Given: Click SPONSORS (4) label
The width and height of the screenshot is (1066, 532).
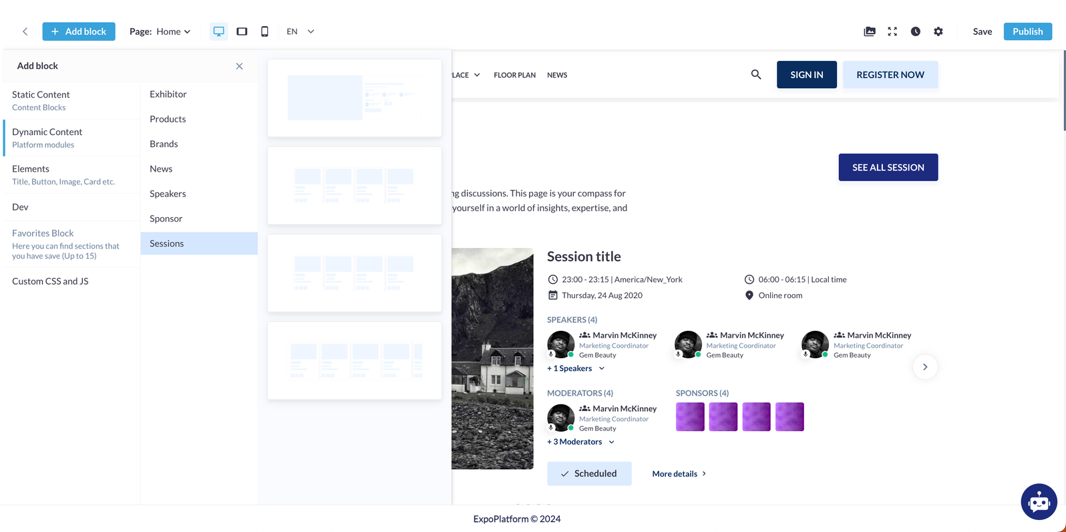Looking at the screenshot, I should 702,393.
